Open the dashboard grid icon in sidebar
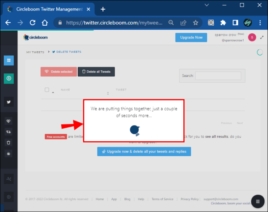Screen dimensions: 268x212 (x=9, y=60)
